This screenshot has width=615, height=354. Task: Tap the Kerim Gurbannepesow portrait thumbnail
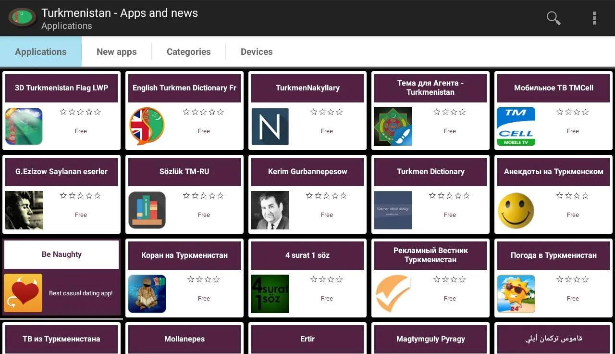pos(270,210)
